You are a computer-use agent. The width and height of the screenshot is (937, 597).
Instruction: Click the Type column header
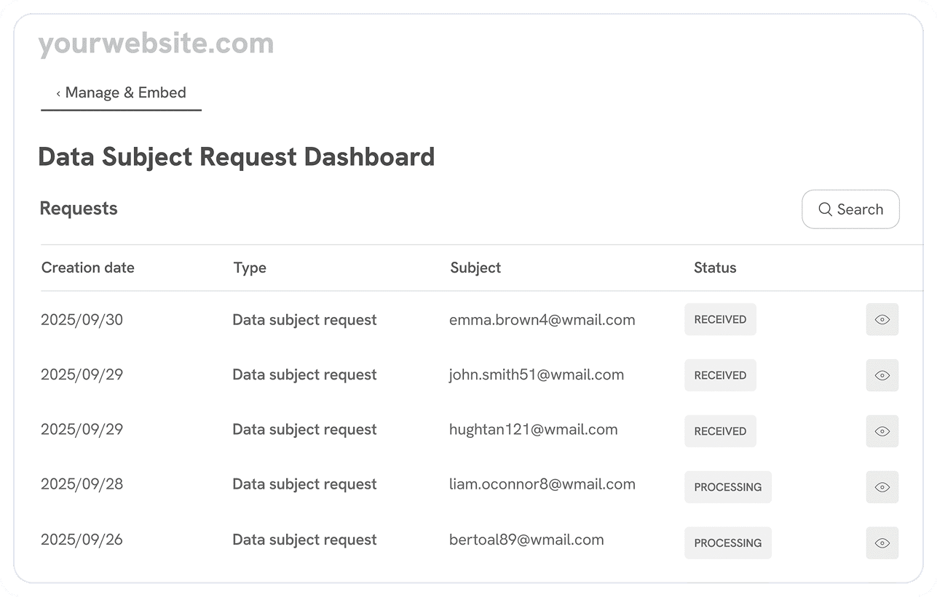[x=250, y=268]
